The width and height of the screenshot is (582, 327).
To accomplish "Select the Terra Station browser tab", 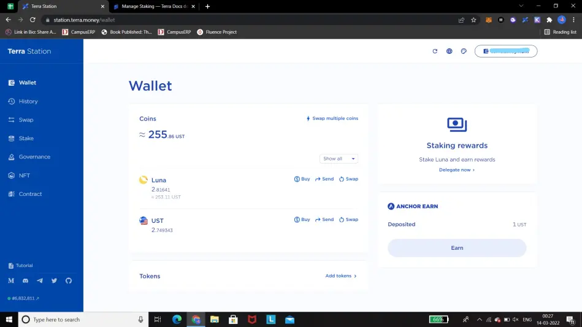I will tap(63, 6).
